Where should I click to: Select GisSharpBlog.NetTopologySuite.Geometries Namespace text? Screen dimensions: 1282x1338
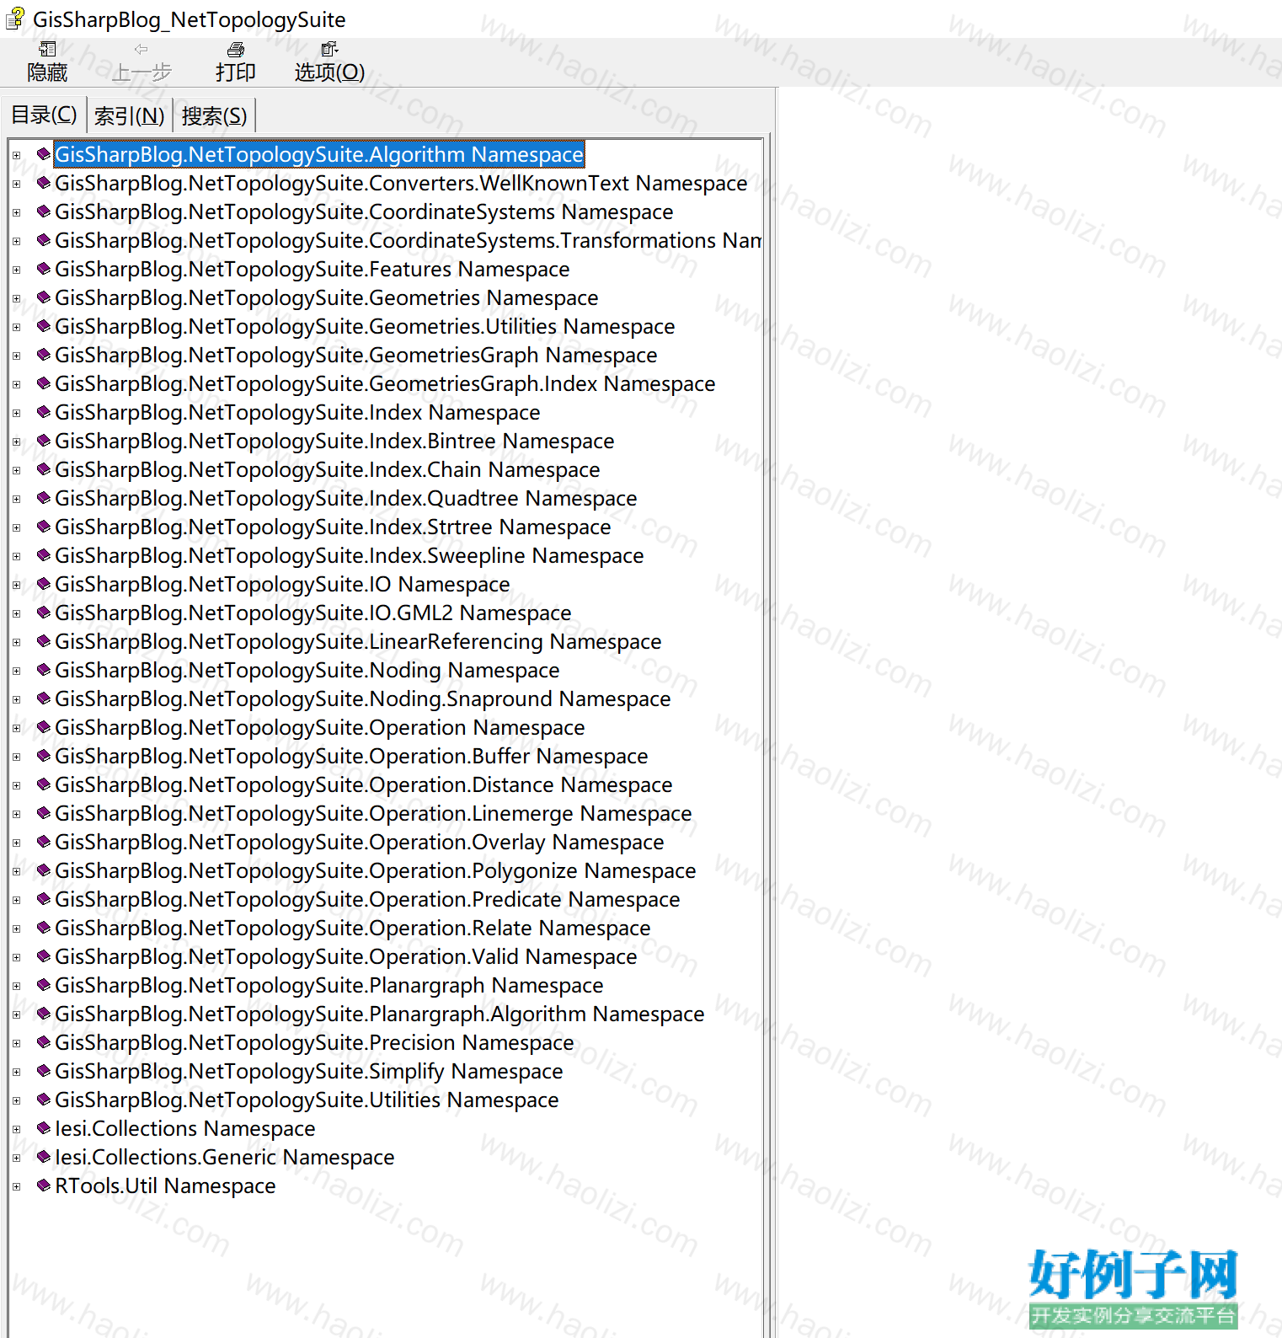coord(327,298)
